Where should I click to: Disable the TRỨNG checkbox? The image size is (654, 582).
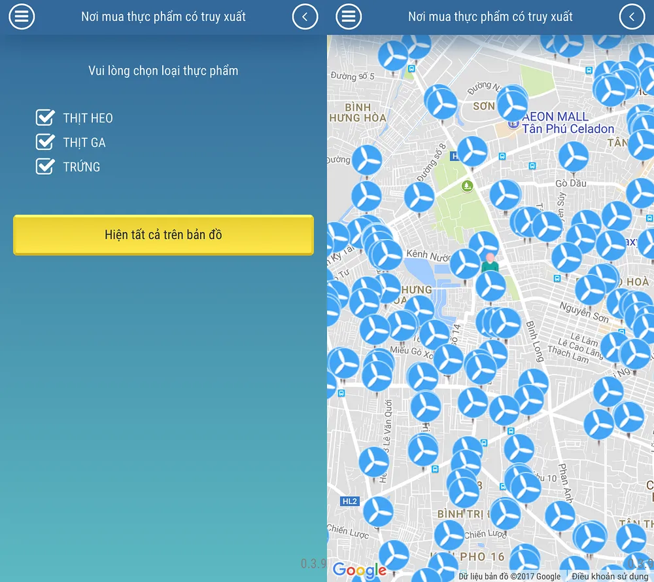[45, 166]
